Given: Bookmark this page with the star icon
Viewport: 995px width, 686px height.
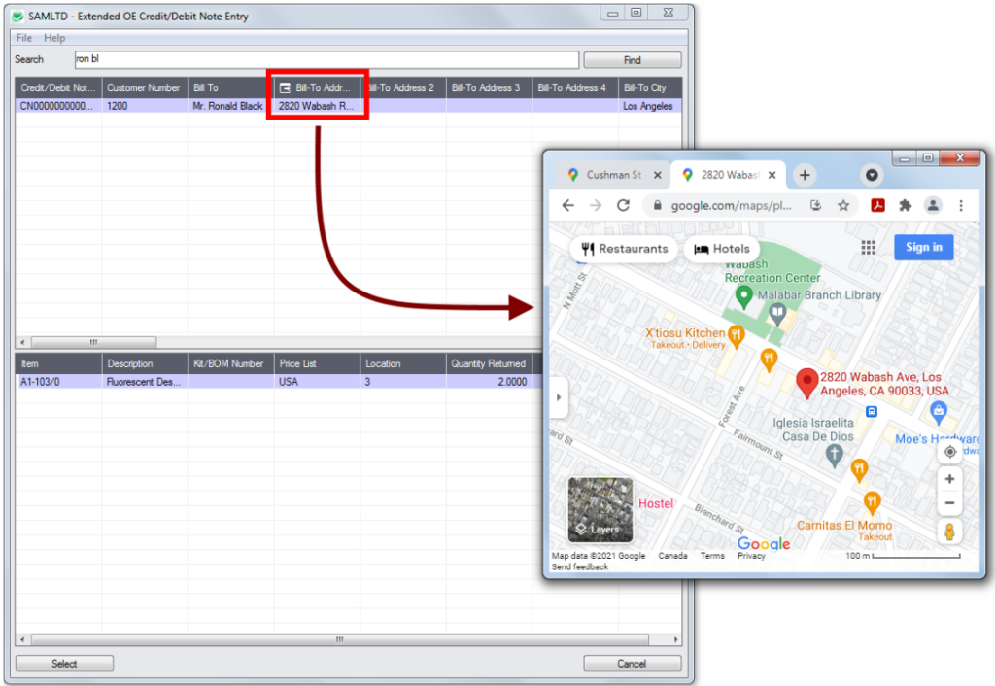Looking at the screenshot, I should pos(843,205).
